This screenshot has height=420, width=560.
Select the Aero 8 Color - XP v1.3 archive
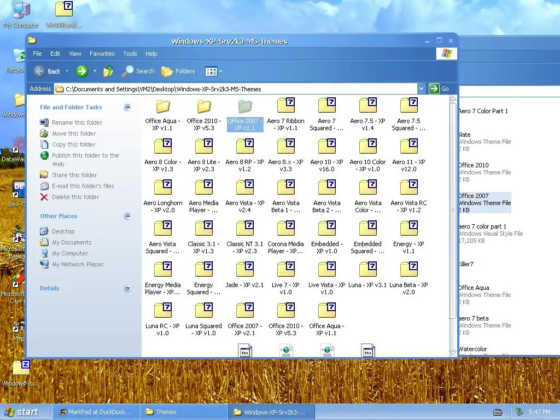point(163,155)
